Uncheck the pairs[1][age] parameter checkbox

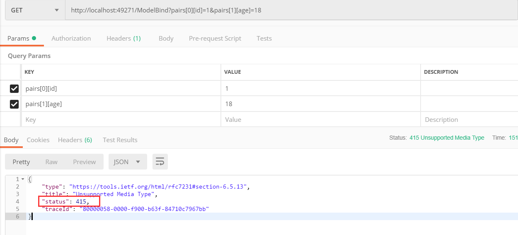tap(14, 104)
